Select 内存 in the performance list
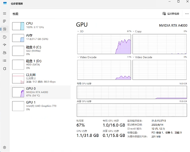190x152 pixels. click(x=41, y=38)
